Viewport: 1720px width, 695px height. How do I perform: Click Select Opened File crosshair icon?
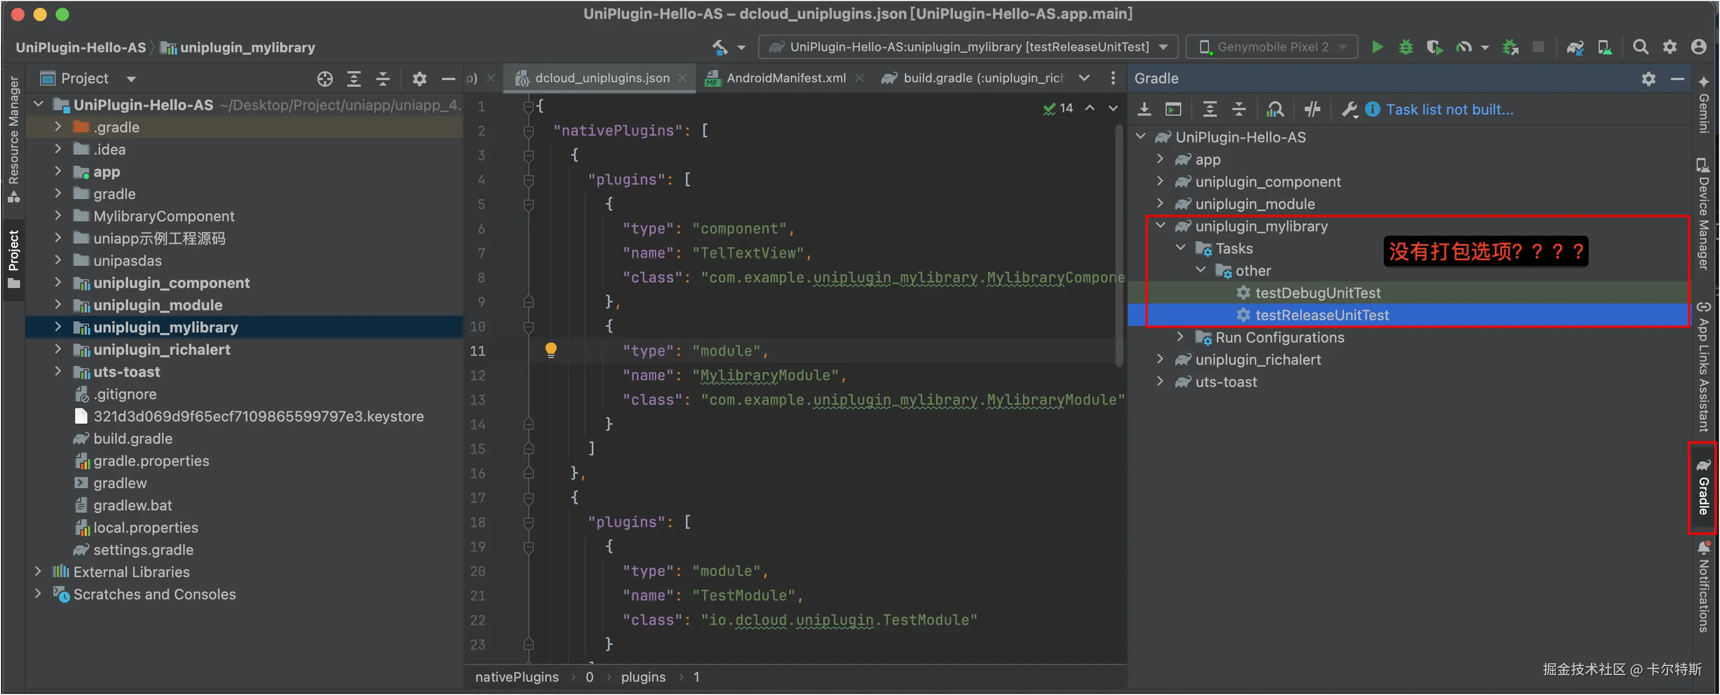[x=325, y=79]
